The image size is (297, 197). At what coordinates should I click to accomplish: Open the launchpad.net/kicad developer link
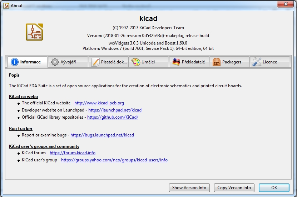(115, 110)
